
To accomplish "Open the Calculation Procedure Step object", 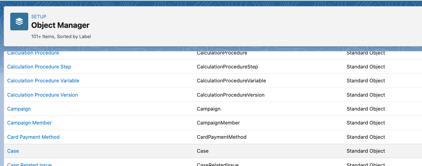I will coord(39,67).
